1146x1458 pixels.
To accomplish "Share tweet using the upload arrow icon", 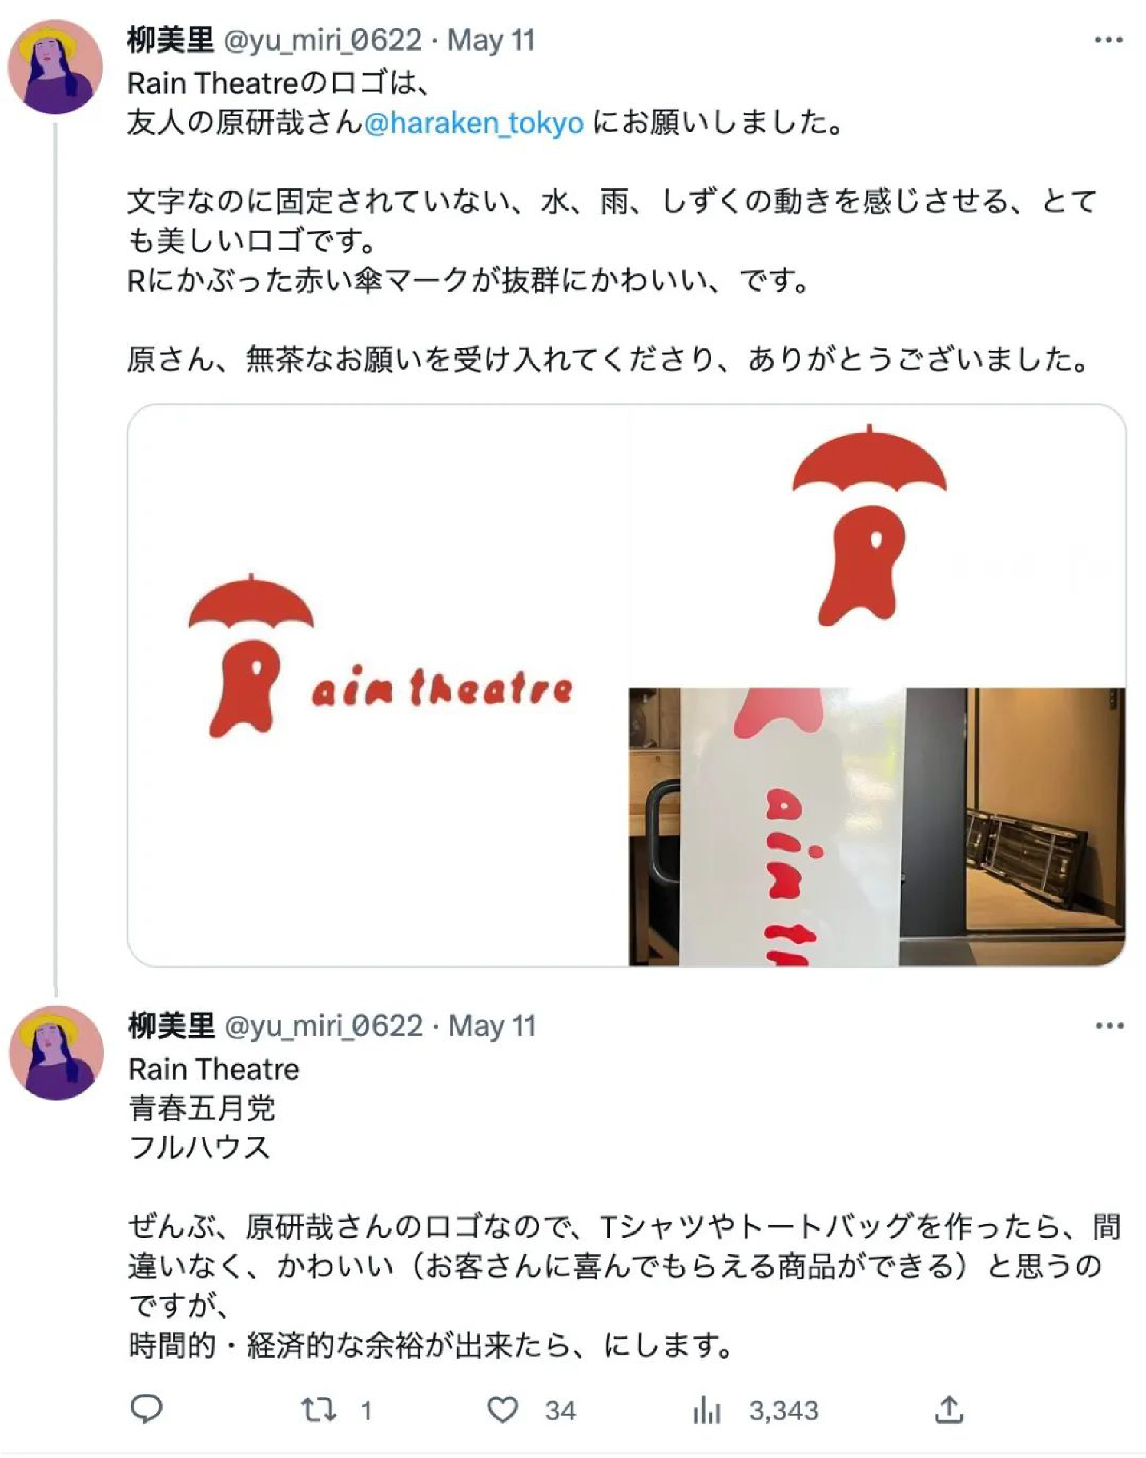I will click(949, 1410).
